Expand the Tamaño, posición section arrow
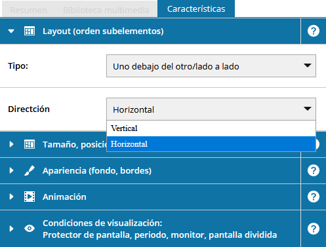 point(11,144)
